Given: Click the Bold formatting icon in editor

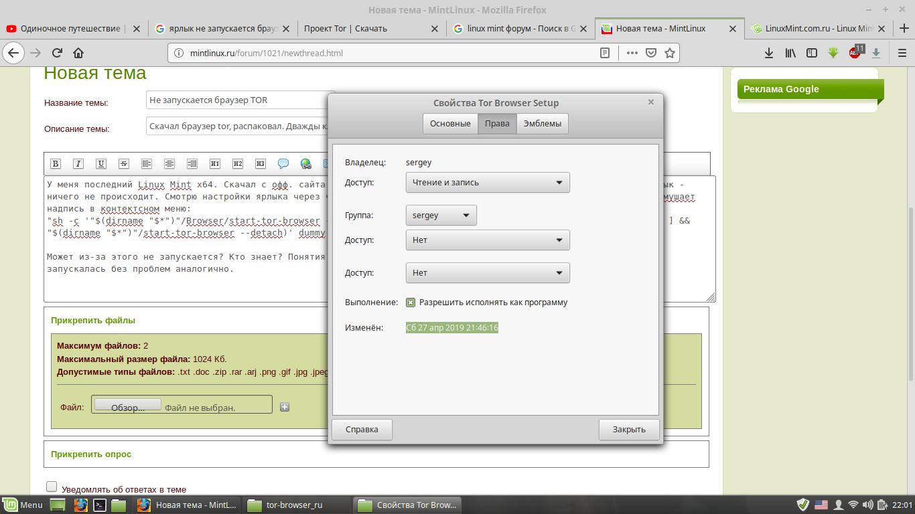Looking at the screenshot, I should pos(56,163).
